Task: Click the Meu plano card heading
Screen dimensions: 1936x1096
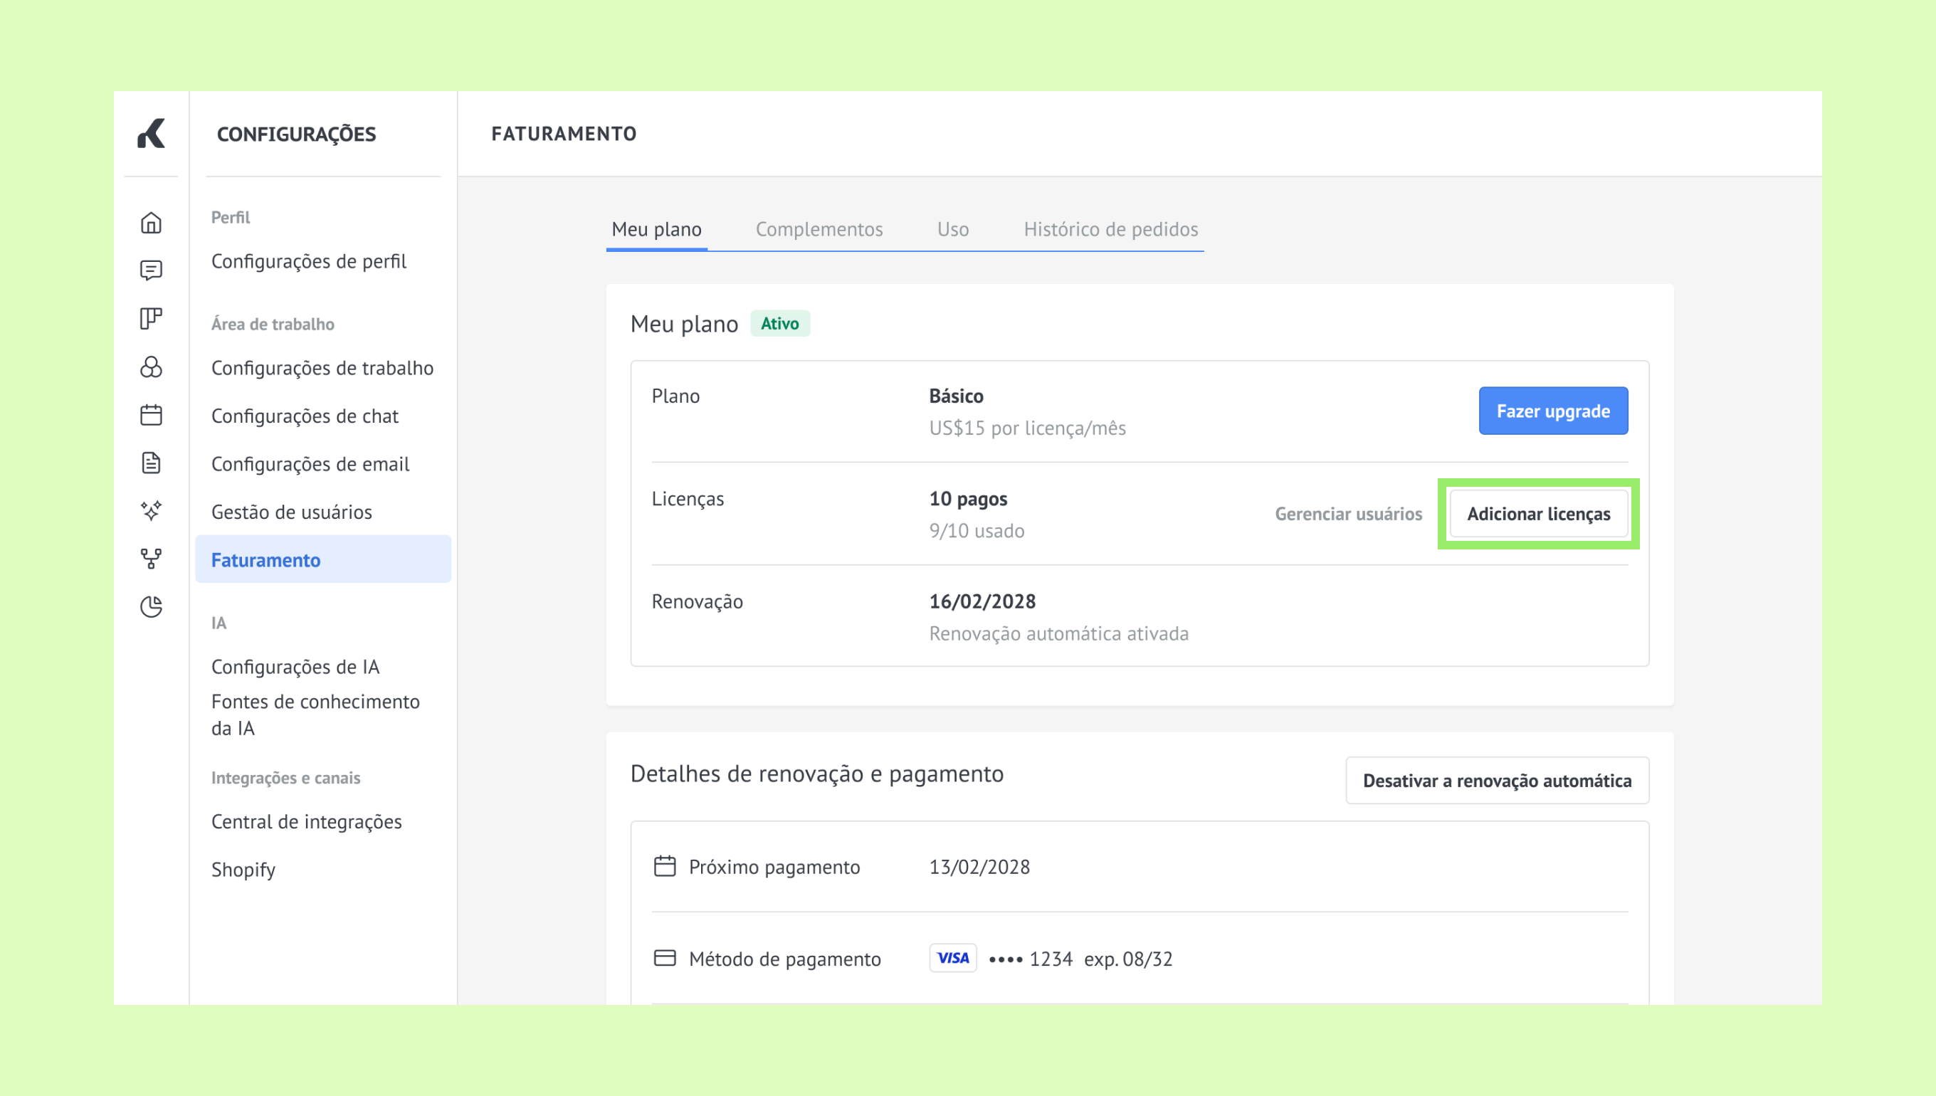Action: pyautogui.click(x=684, y=324)
